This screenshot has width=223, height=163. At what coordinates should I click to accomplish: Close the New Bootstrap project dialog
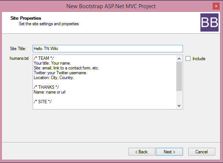click(216, 6)
